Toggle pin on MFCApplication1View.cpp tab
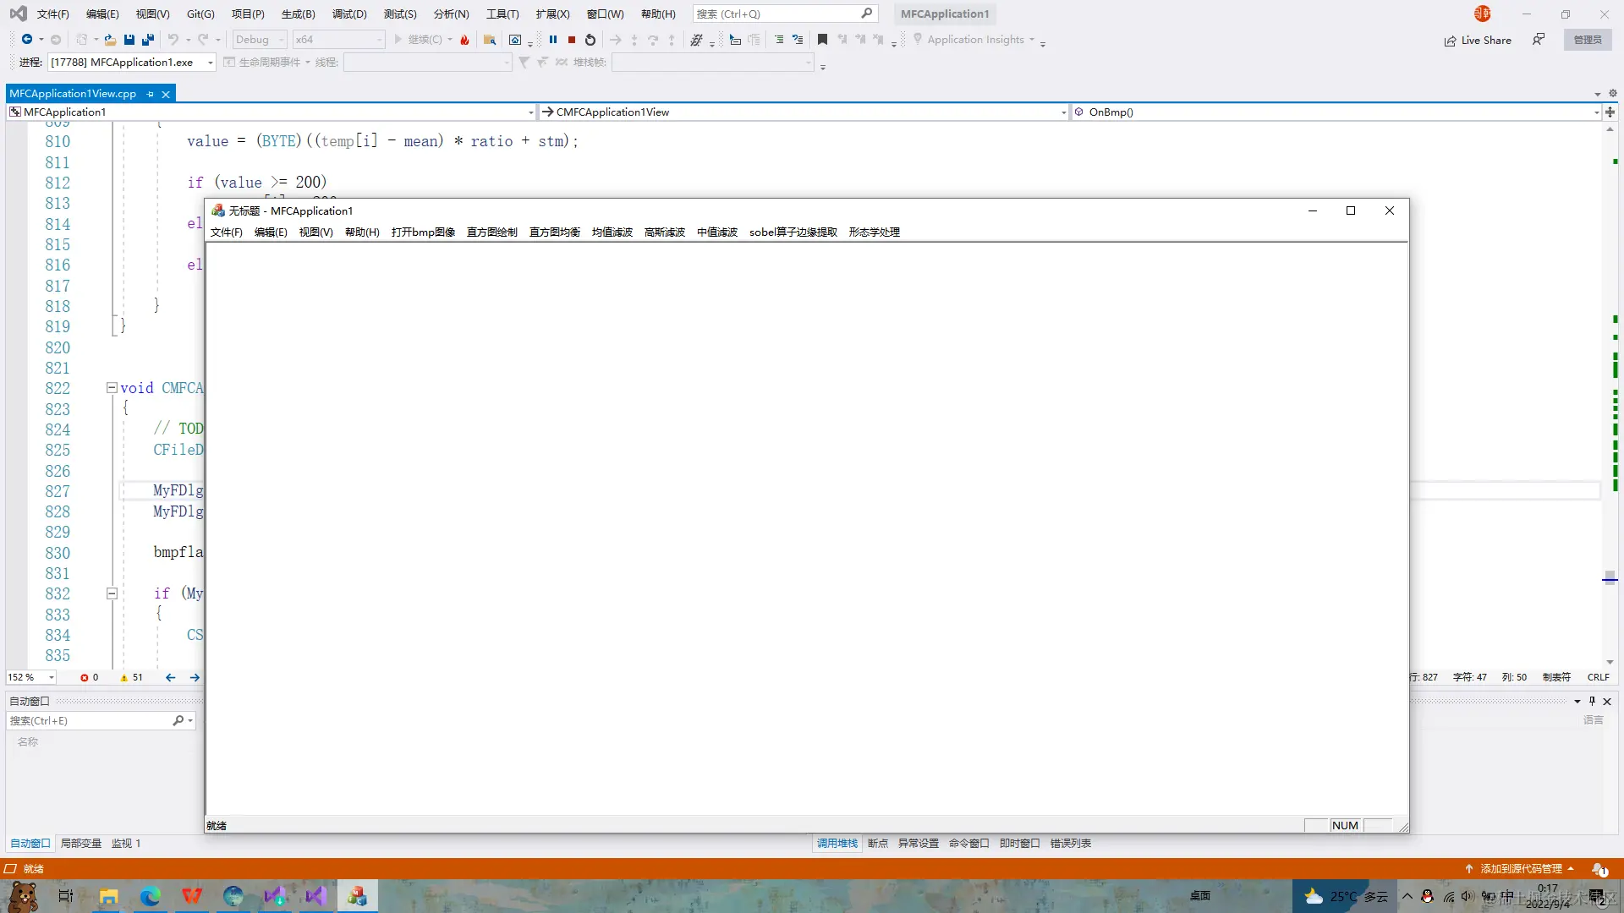The width and height of the screenshot is (1624, 913). point(151,94)
